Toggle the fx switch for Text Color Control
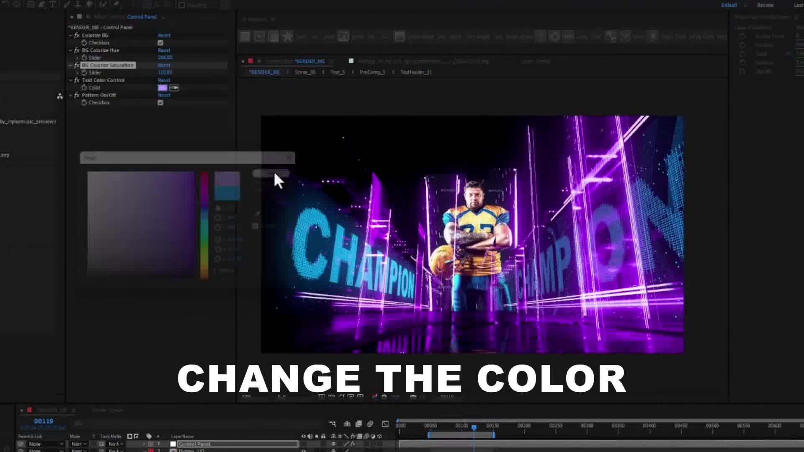The image size is (804, 452). 77,80
